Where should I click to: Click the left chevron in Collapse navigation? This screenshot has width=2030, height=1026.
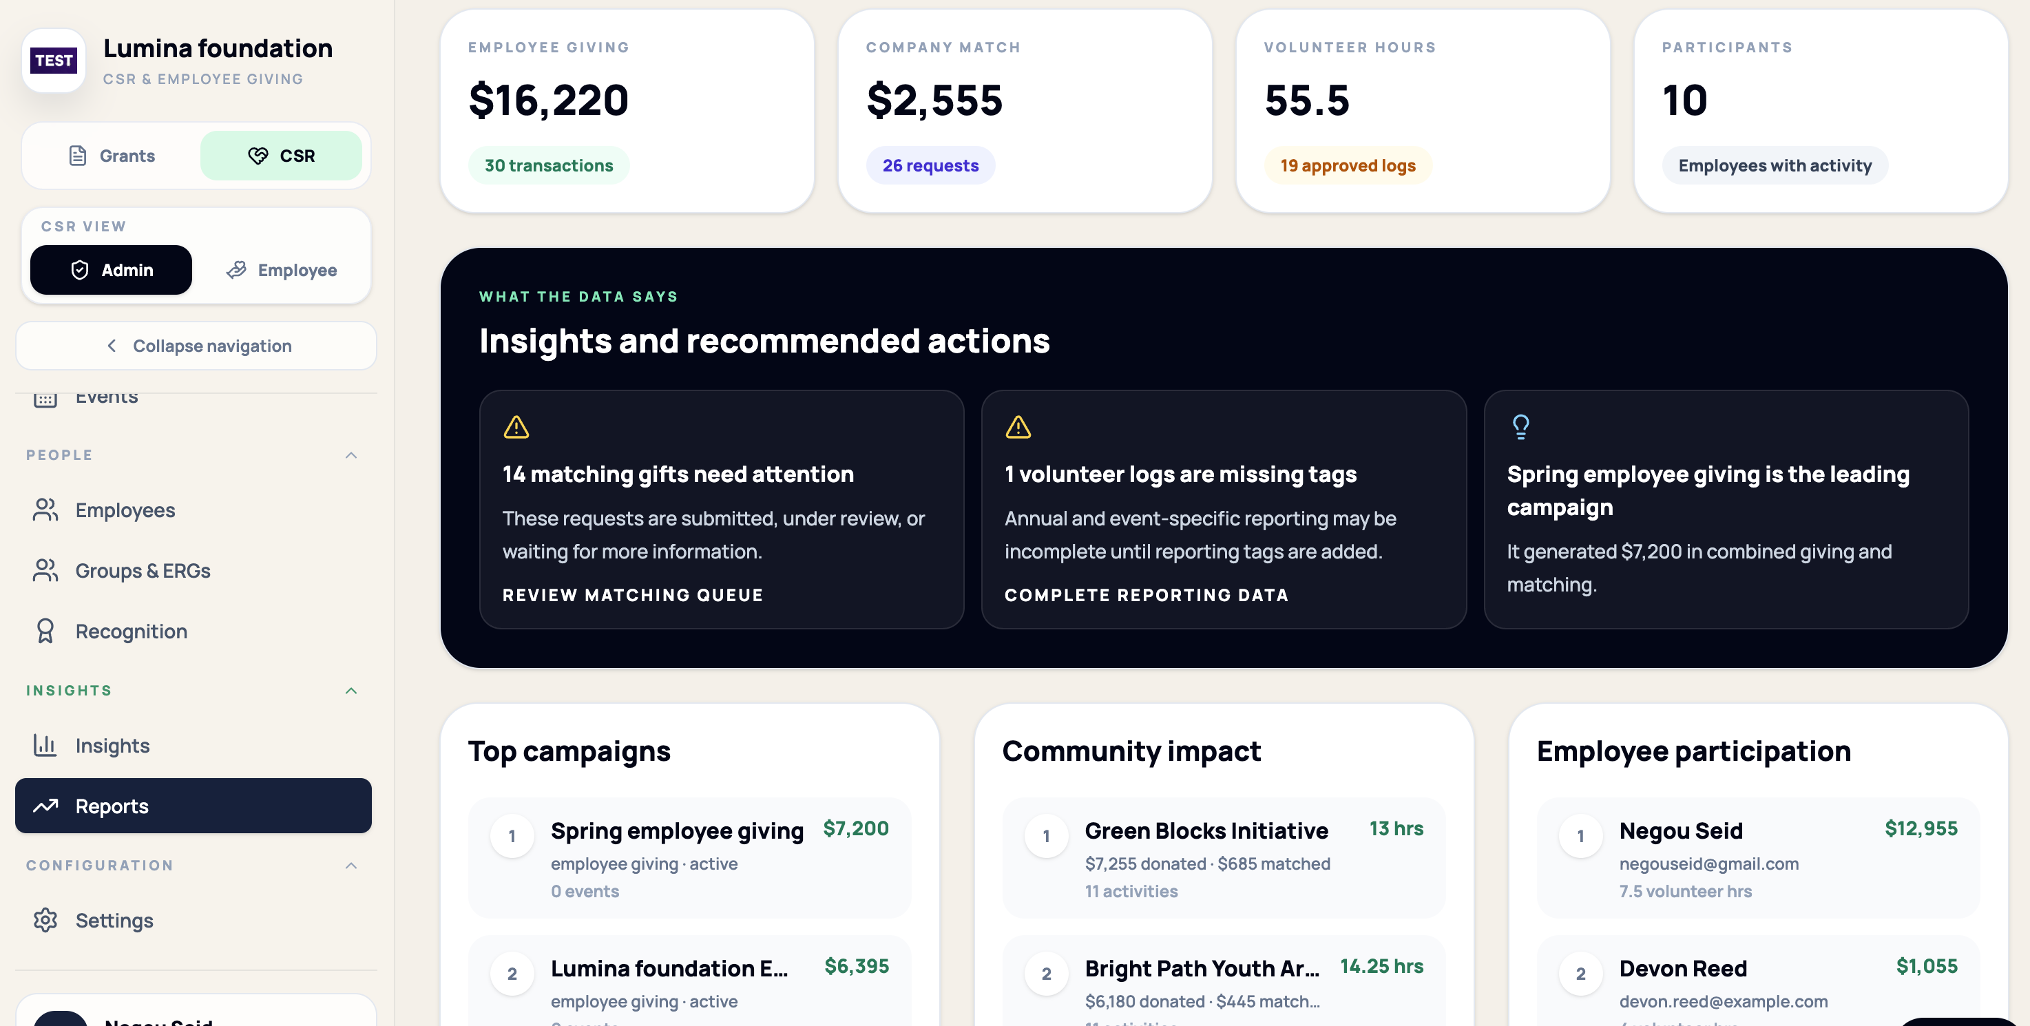(111, 346)
